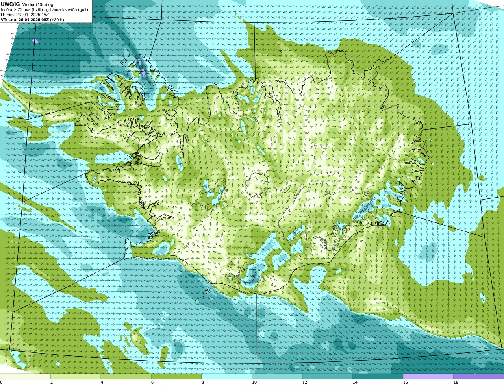Click the legend scale label '0'
Image resolution: width=504 pixels, height=385 pixels.
click(x=1, y=382)
